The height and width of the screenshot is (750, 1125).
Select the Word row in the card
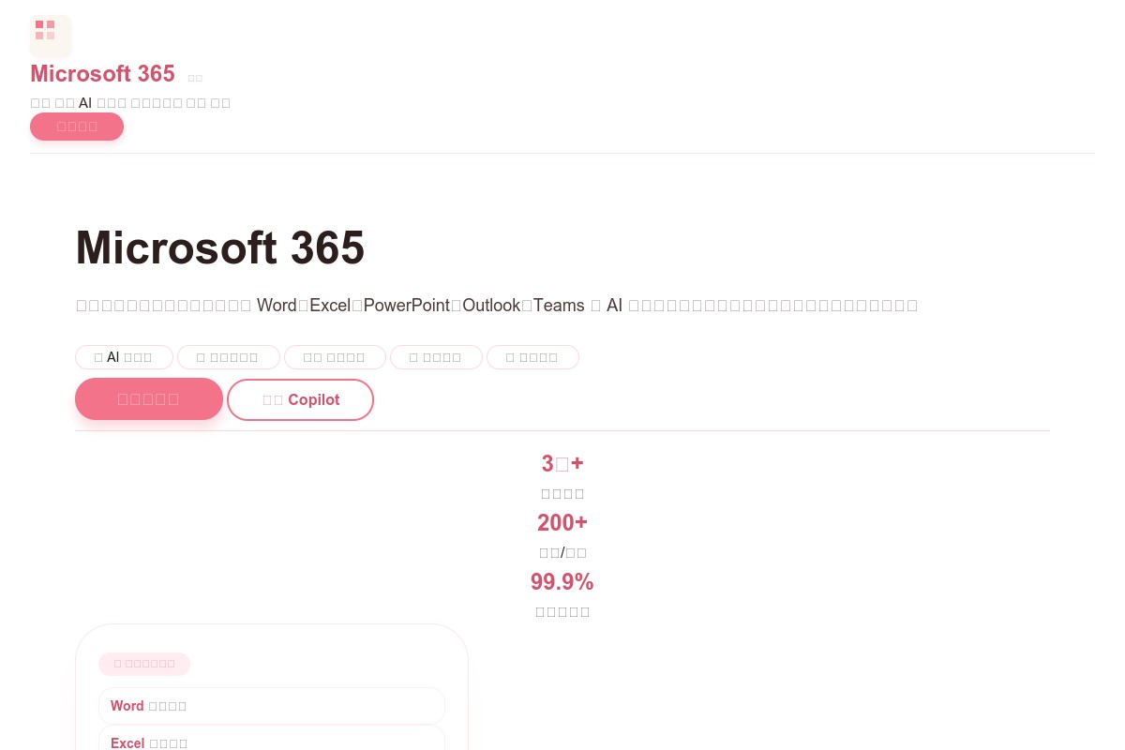[272, 706]
